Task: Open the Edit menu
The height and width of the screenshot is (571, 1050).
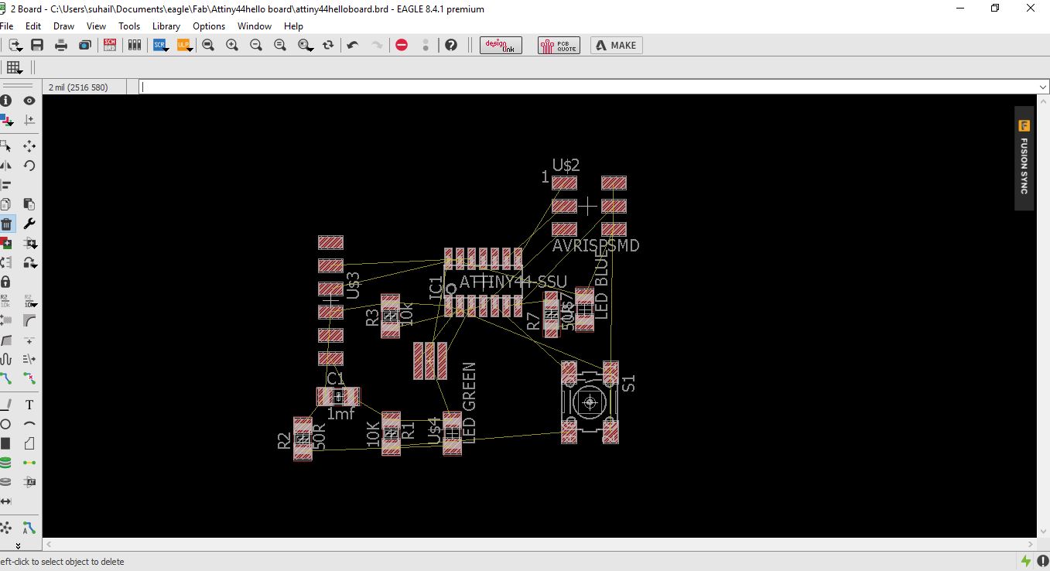Action: [33, 26]
